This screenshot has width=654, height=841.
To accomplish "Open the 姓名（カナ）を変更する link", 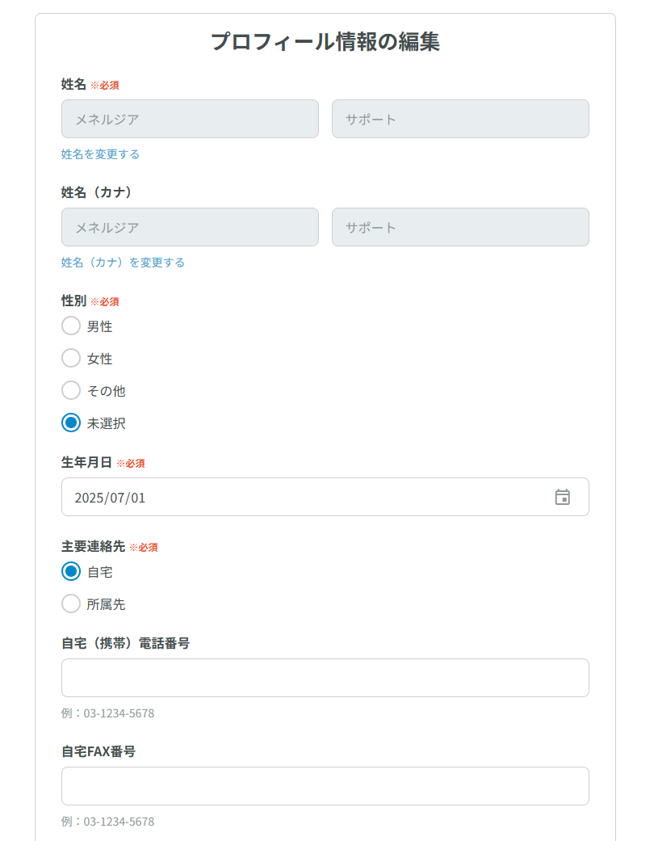I will 123,263.
